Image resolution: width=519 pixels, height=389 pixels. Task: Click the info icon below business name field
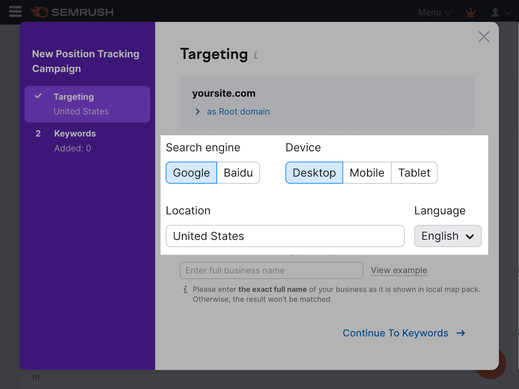(185, 289)
